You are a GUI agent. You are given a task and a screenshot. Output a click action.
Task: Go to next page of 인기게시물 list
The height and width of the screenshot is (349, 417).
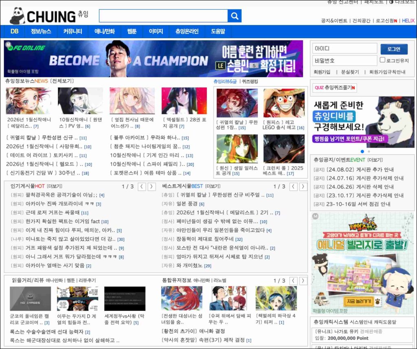tap(151, 186)
